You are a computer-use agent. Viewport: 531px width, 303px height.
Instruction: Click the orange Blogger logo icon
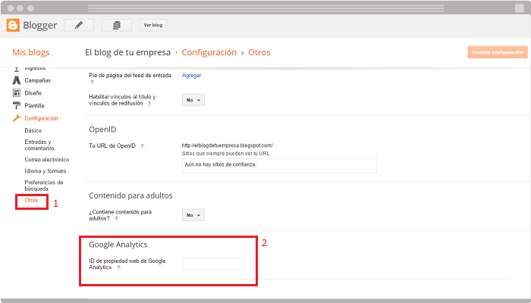click(13, 25)
